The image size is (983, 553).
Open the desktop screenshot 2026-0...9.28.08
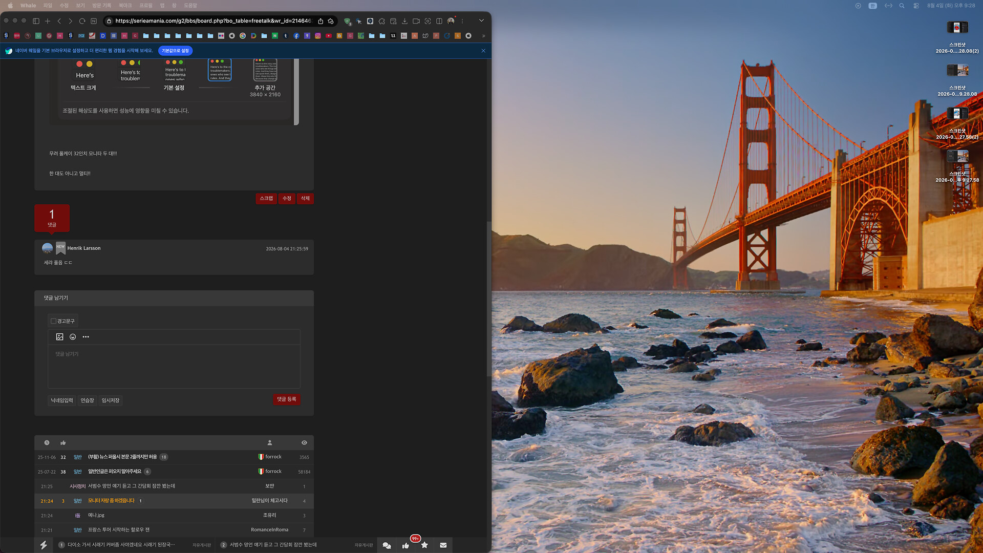[957, 80]
